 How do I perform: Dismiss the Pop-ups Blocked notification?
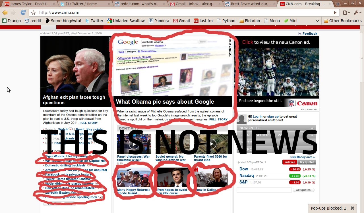[x=352, y=208]
